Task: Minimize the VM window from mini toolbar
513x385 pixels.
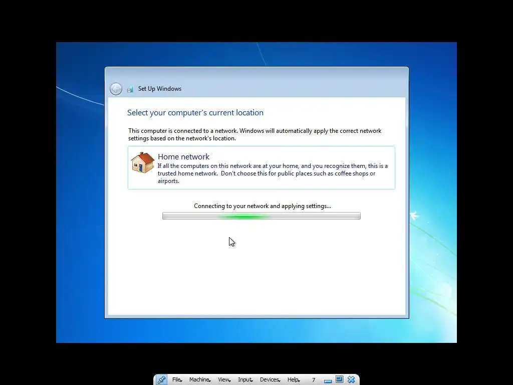Action: coord(328,381)
